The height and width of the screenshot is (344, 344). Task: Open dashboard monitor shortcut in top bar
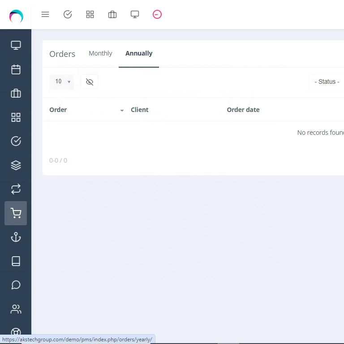tap(135, 14)
